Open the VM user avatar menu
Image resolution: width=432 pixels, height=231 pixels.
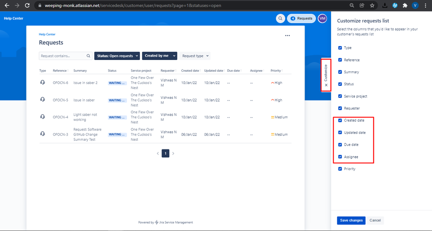click(322, 19)
